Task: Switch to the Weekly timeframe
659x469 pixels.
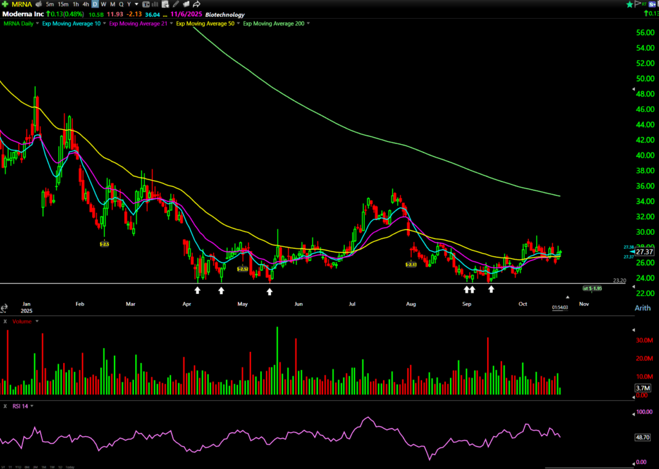Action: 104,4
